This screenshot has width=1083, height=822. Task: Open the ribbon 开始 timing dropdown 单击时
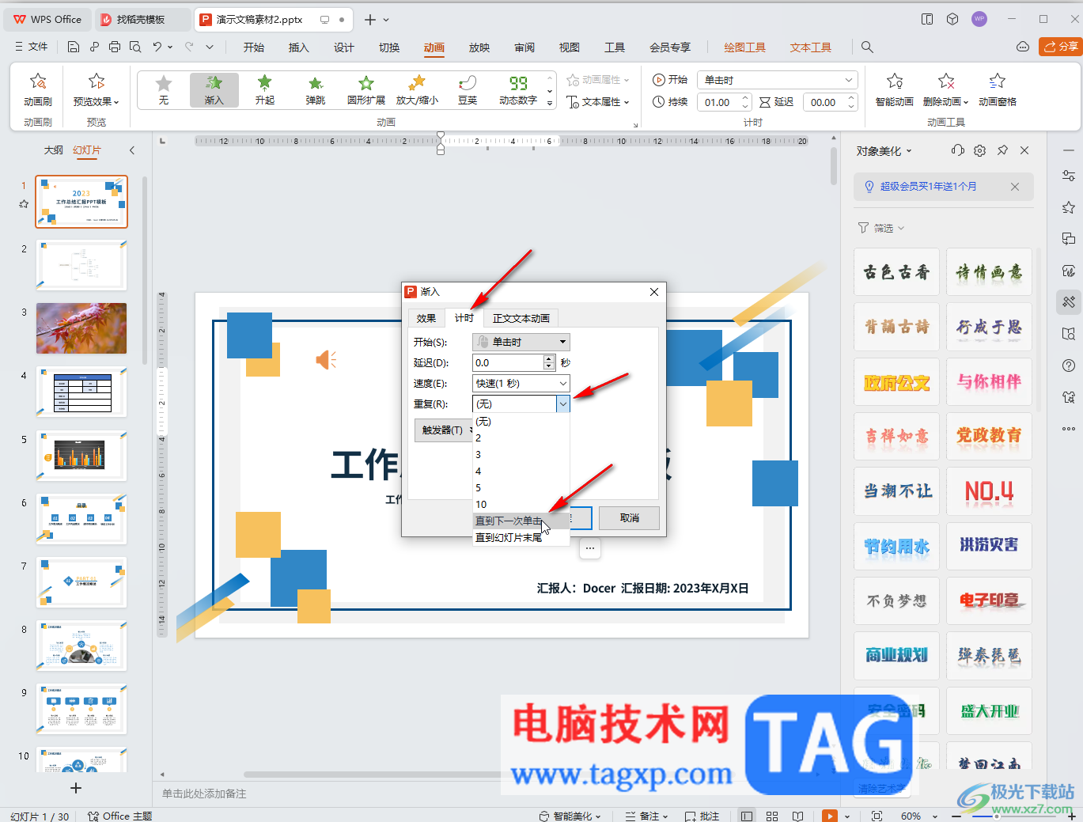point(777,80)
